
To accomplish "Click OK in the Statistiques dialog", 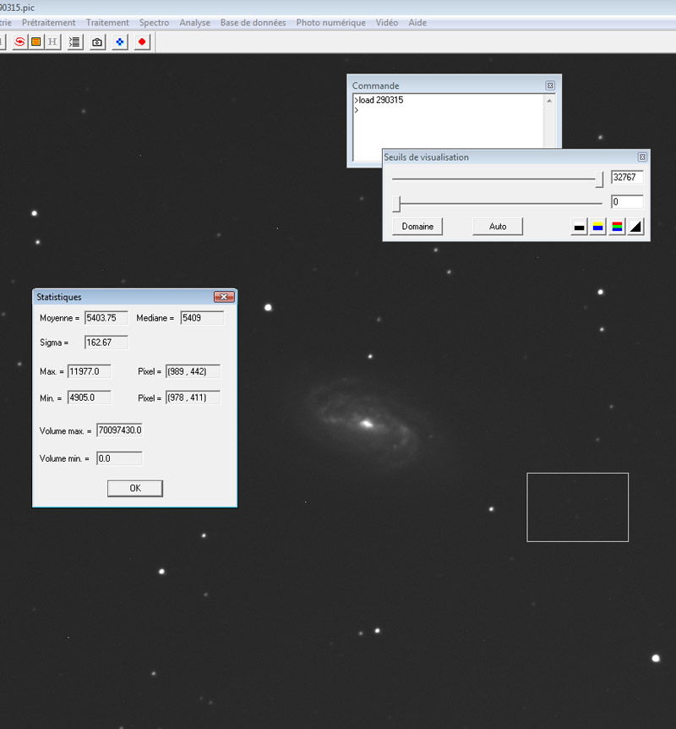I will click(x=135, y=488).
